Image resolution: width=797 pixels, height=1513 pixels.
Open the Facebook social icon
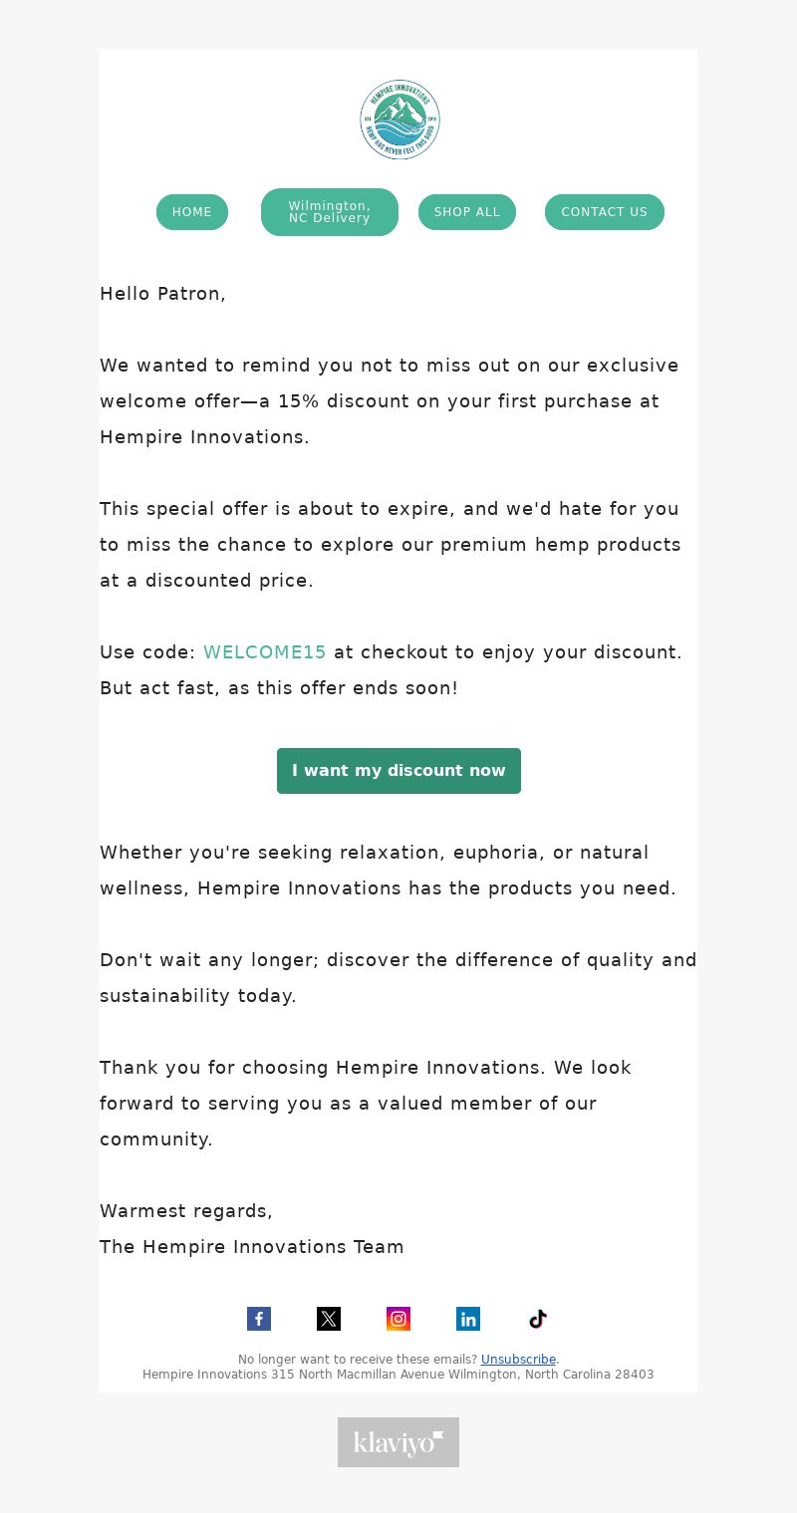pos(259,1319)
